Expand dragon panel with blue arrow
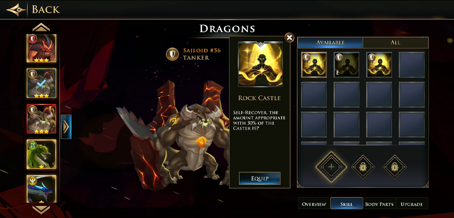Image resolution: width=454 pixels, height=218 pixels. click(66, 127)
